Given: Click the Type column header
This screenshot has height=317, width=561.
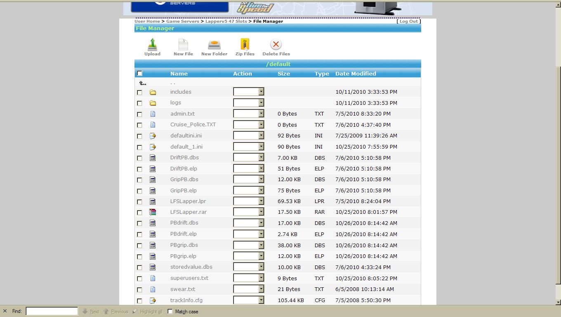Looking at the screenshot, I should click(x=322, y=73).
